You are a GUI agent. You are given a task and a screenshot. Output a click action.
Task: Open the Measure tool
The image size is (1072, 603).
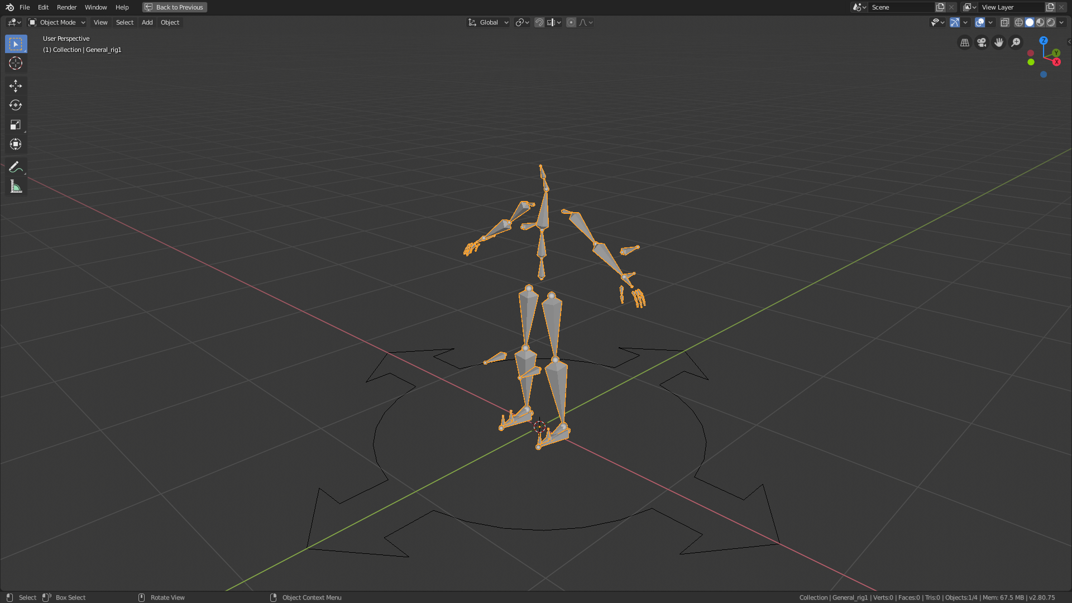(x=16, y=186)
